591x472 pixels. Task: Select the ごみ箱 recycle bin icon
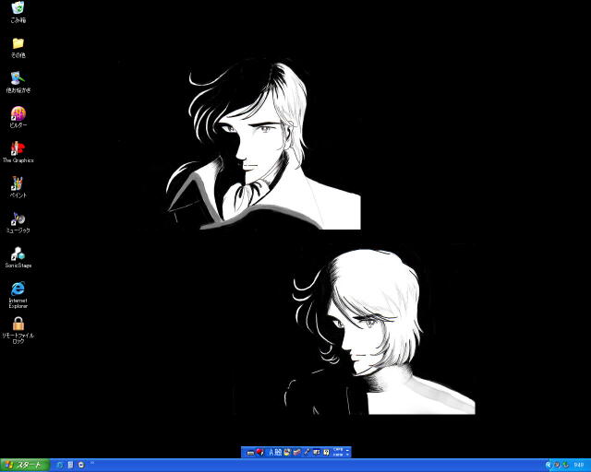point(18,12)
